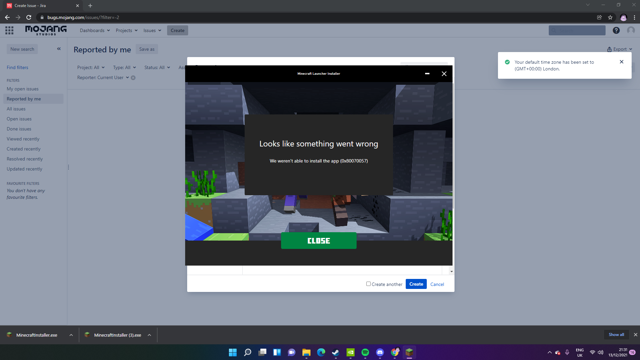Click the browser Back arrow
Screen dimensions: 640x360
coord(7,17)
